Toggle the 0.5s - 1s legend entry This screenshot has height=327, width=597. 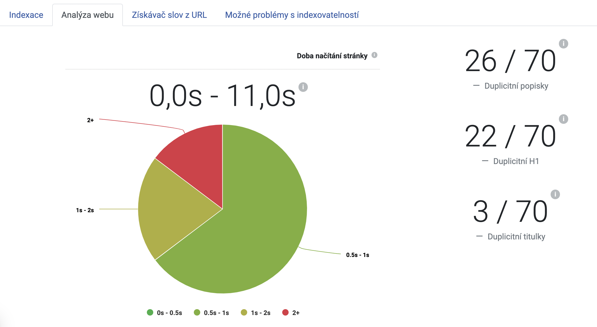click(x=211, y=313)
